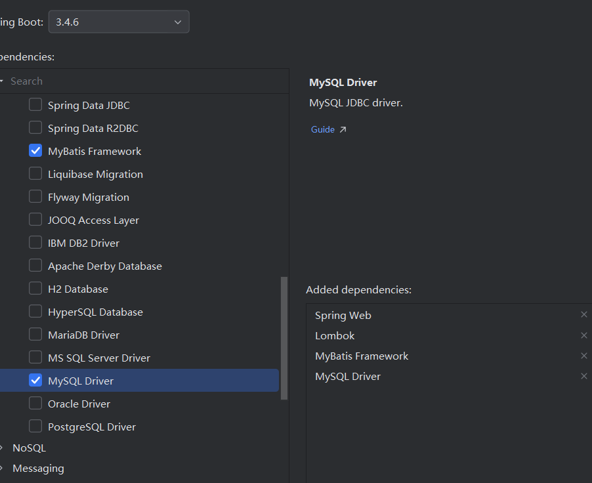Click the HyperSQL Database row label
592x483 pixels.
(x=96, y=312)
